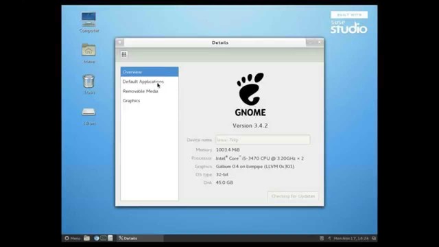
Task: Switch to Removable Media section
Action: click(150, 91)
